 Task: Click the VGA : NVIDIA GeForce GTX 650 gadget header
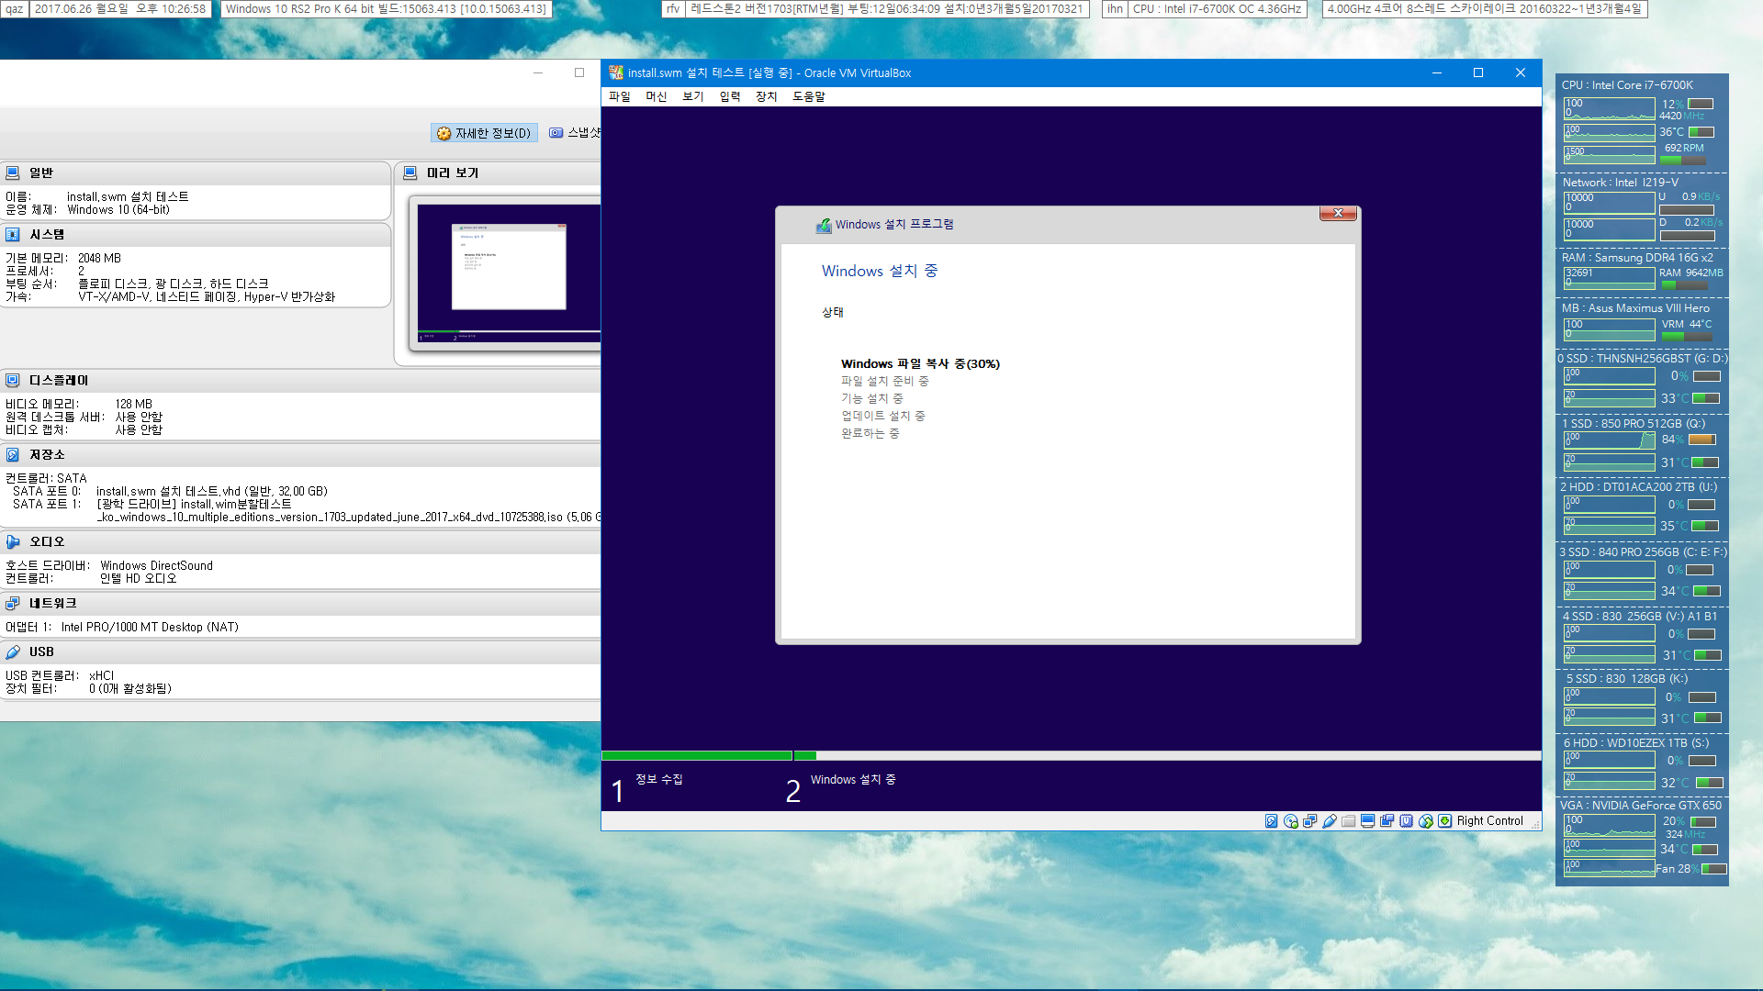click(x=1641, y=805)
